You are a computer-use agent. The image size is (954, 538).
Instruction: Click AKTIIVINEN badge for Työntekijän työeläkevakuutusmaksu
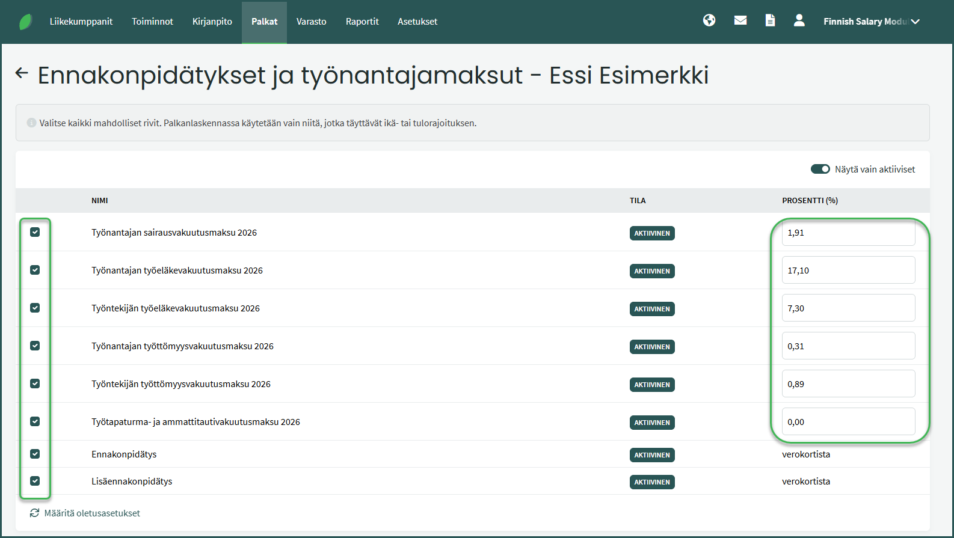pyautogui.click(x=652, y=309)
